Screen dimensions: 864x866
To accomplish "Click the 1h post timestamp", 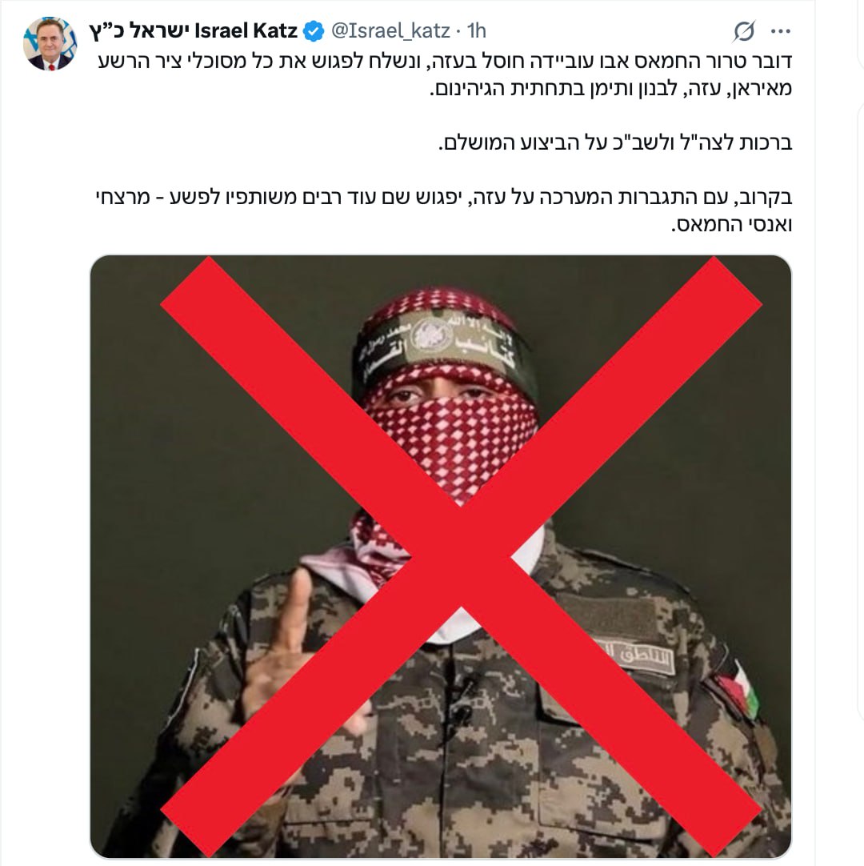I will [x=476, y=31].
